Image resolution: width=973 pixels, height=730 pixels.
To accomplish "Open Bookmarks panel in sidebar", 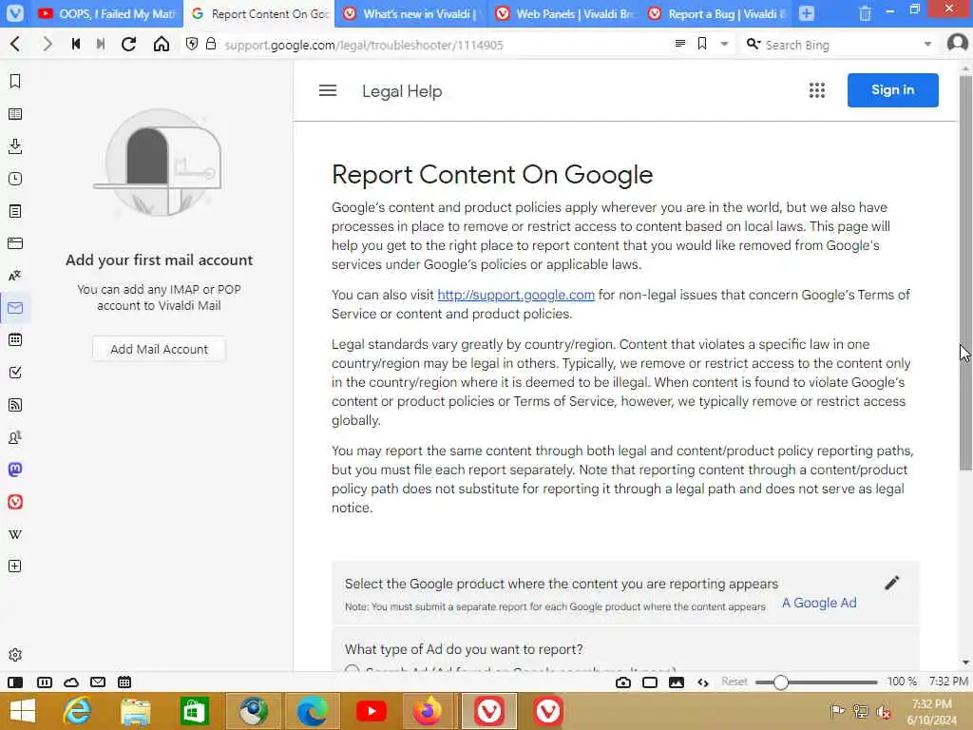I will point(15,82).
